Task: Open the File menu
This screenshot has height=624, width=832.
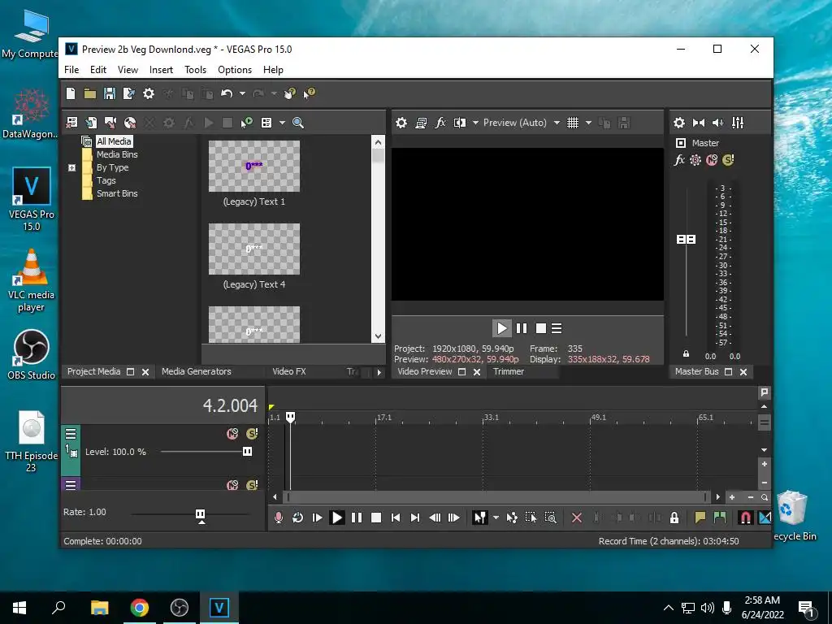Action: tap(71, 70)
